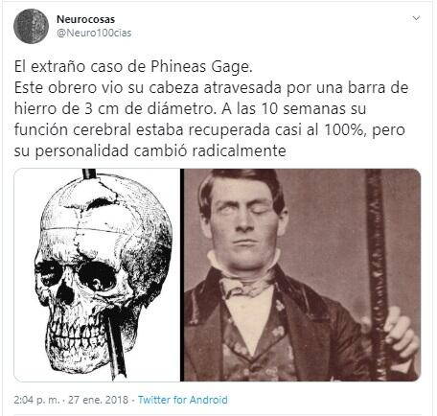Click the line "El extraño caso de Phineas Gage"
This screenshot has height=416, width=437.
pos(133,67)
